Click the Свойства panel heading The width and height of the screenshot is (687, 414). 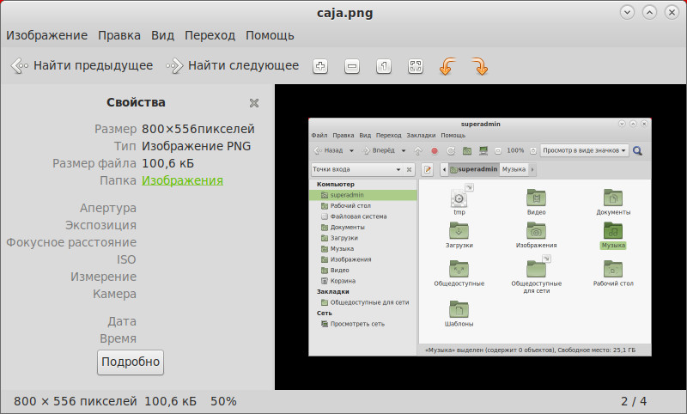point(136,102)
